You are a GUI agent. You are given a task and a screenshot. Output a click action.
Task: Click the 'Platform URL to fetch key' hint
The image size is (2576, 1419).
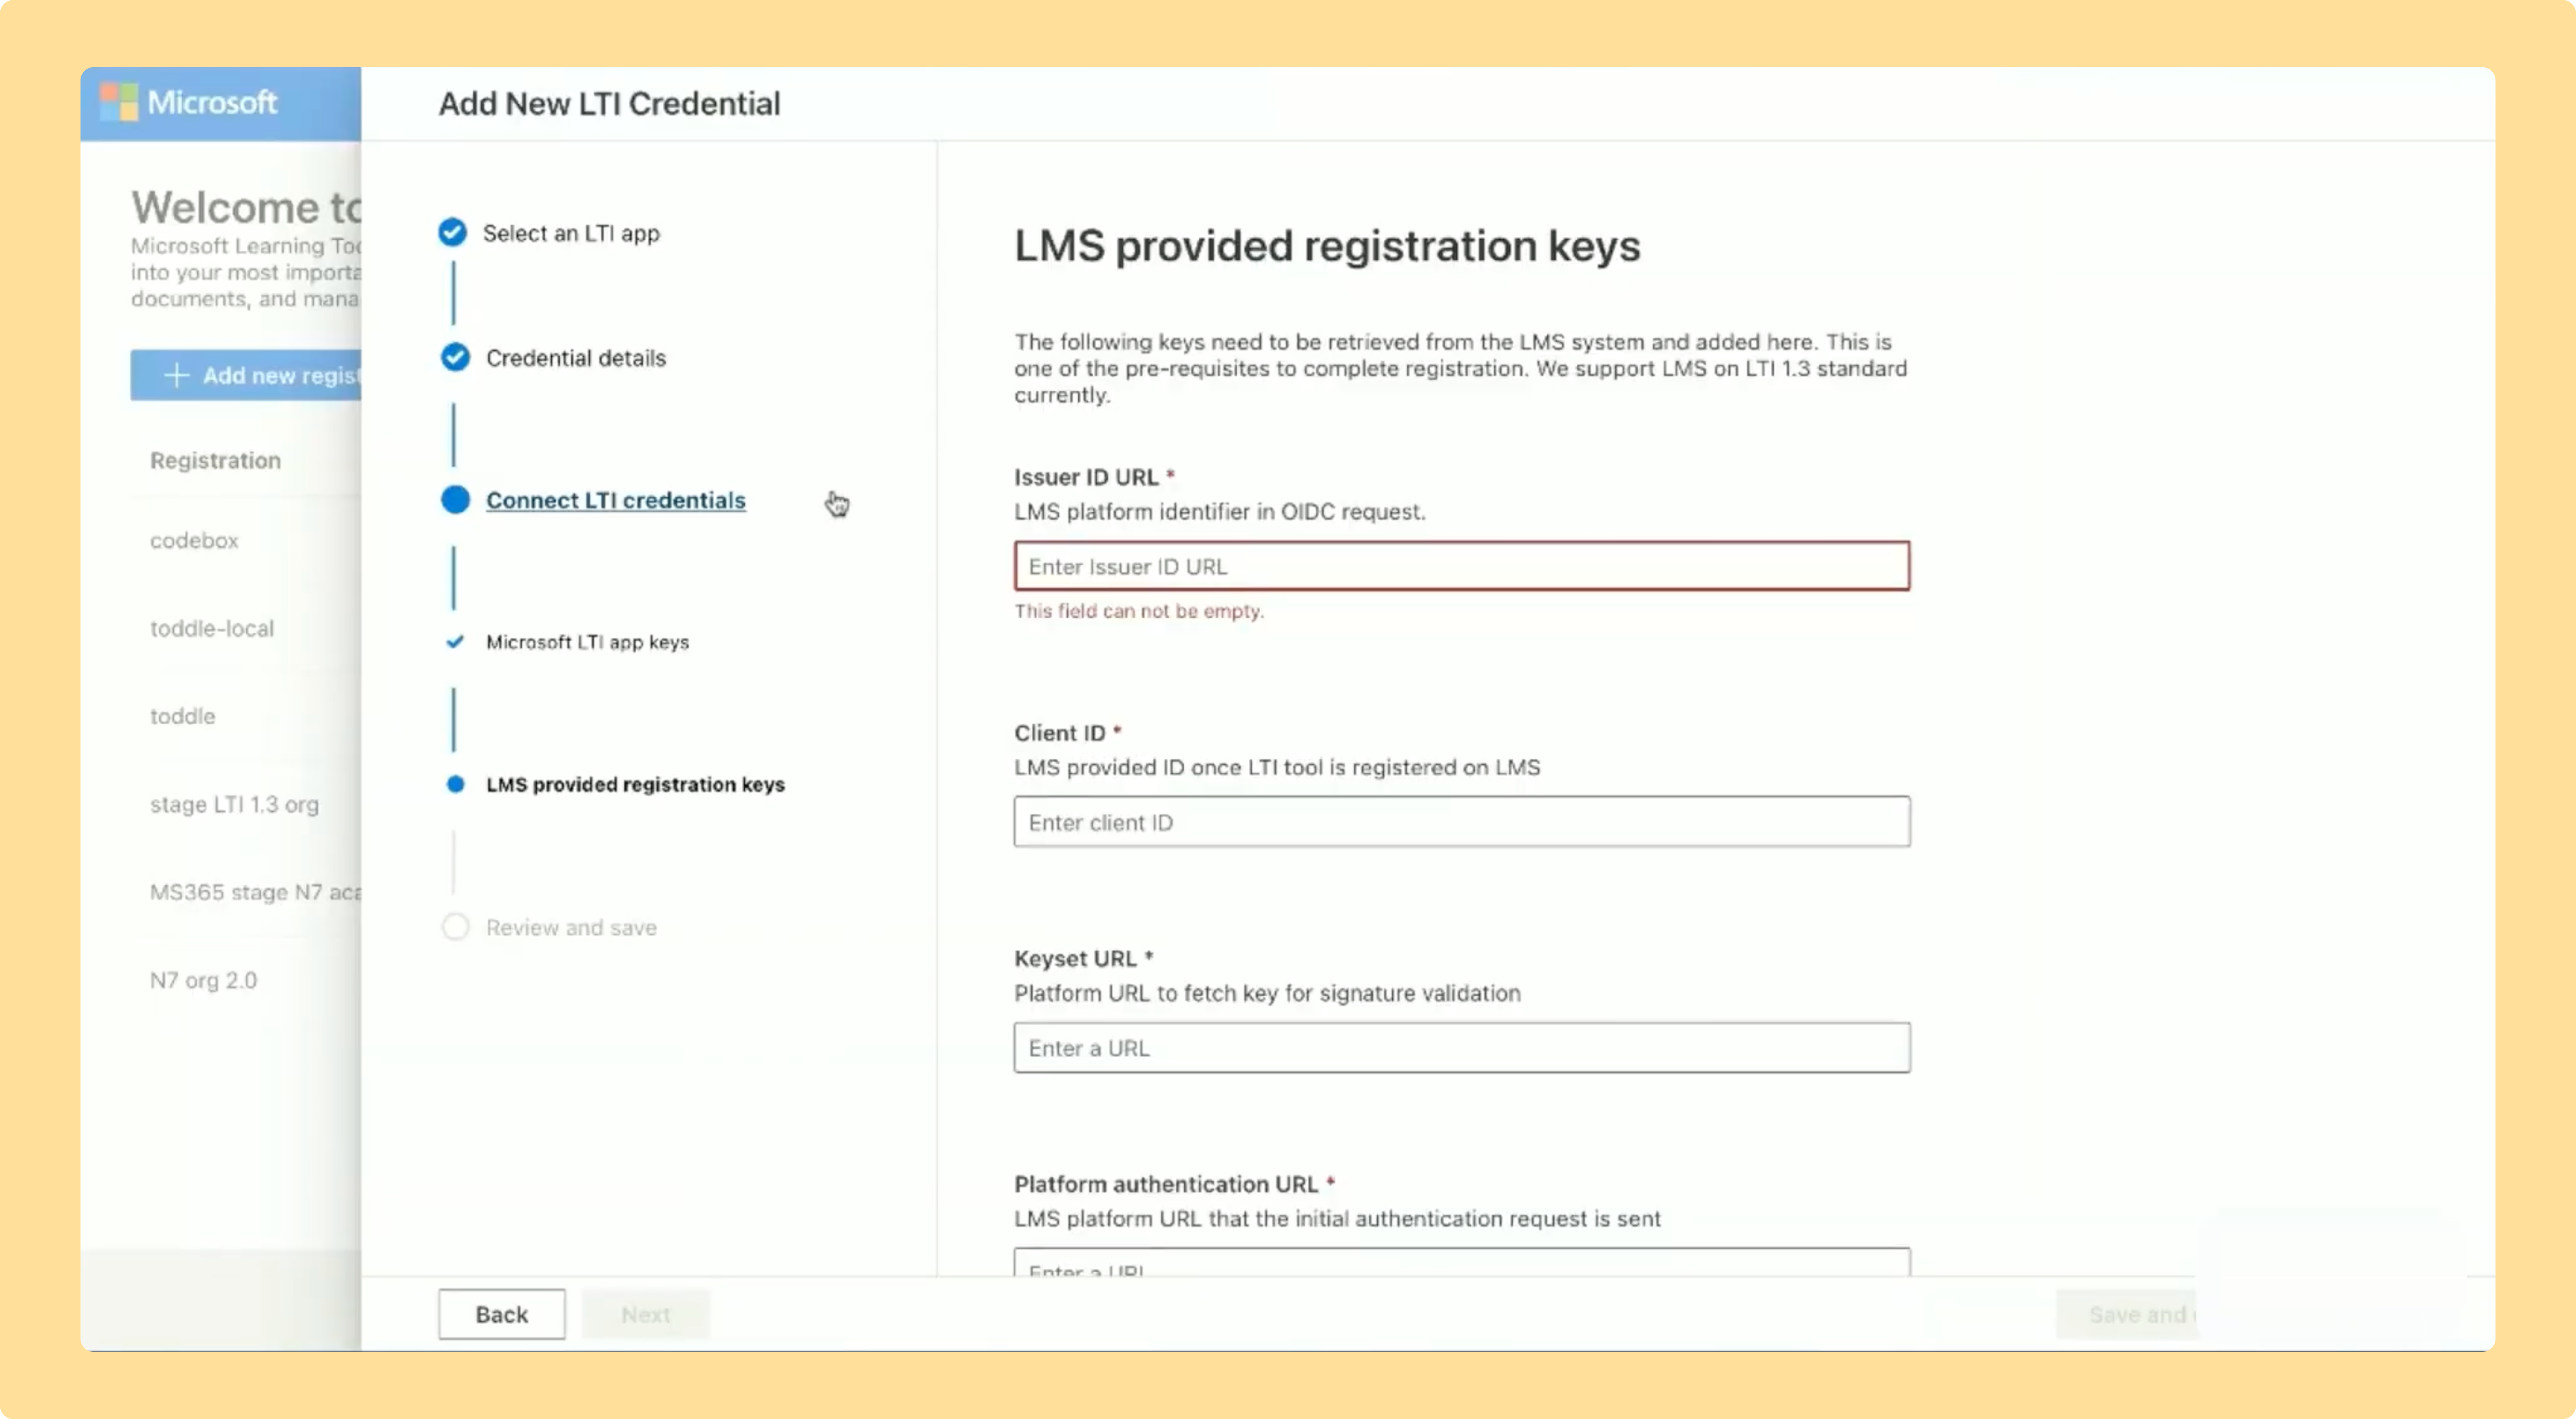pos(1267,993)
